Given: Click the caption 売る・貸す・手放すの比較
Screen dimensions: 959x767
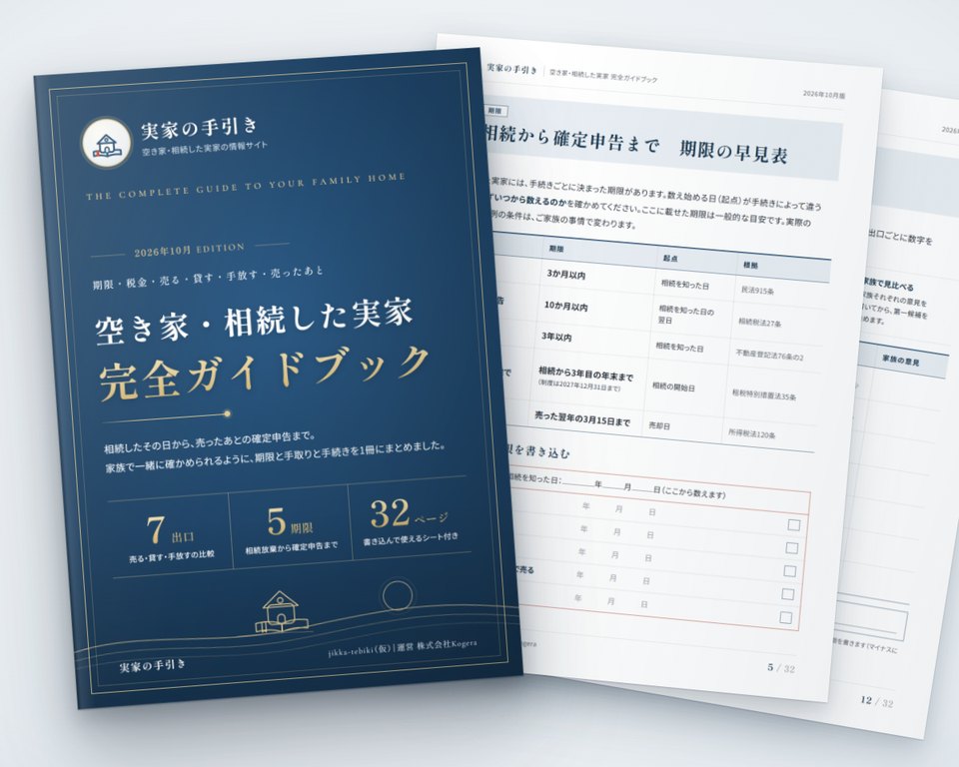Looking at the screenshot, I should point(172,555).
